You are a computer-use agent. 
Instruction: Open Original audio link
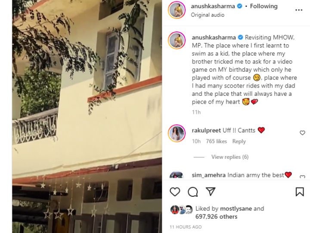point(208,15)
